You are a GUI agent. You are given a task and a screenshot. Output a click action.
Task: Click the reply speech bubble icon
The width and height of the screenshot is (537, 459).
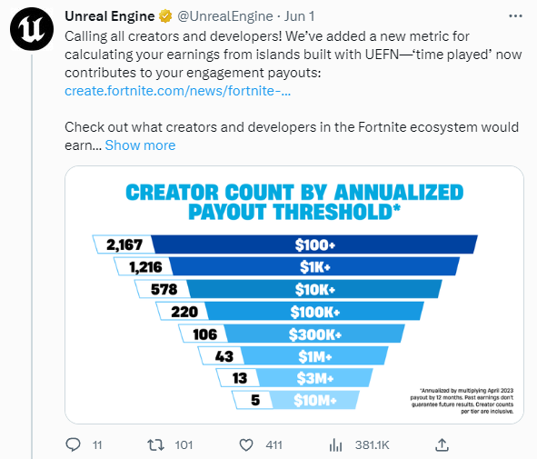click(73, 444)
